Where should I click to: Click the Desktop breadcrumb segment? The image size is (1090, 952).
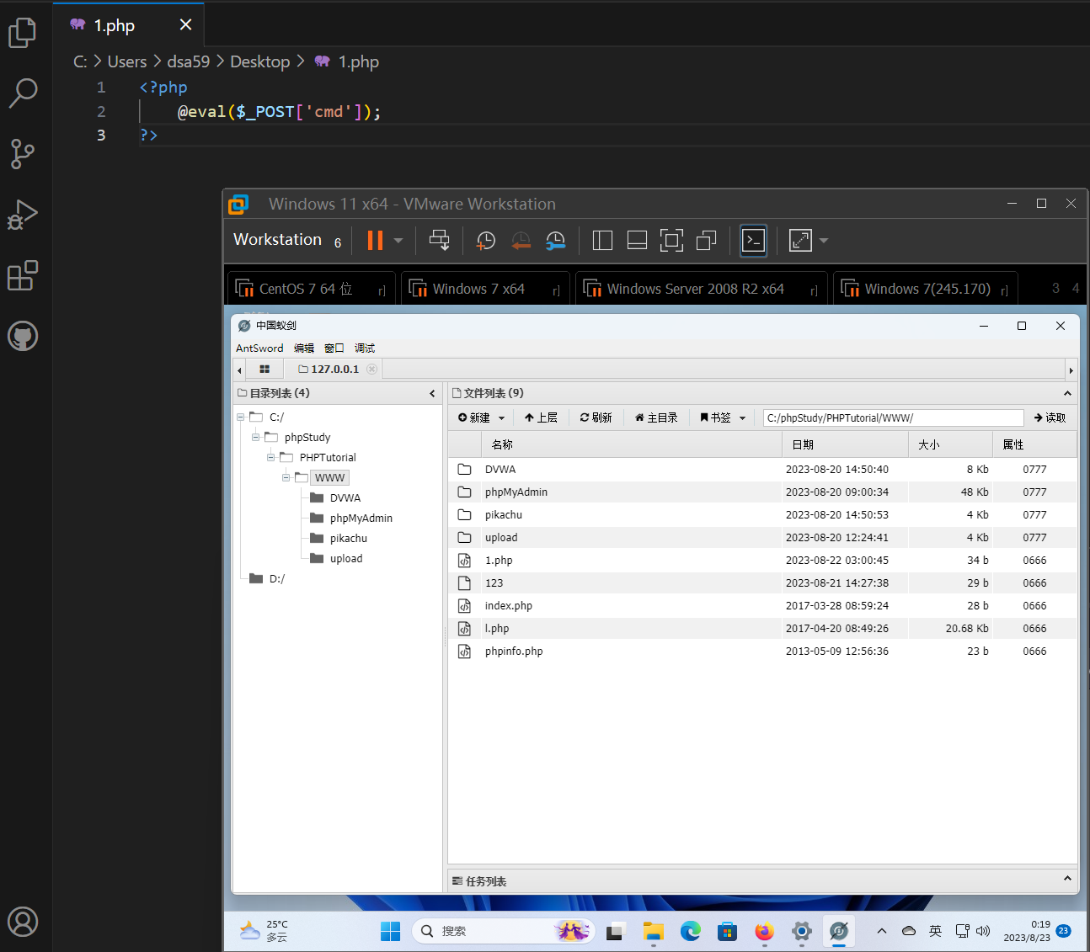[259, 61]
